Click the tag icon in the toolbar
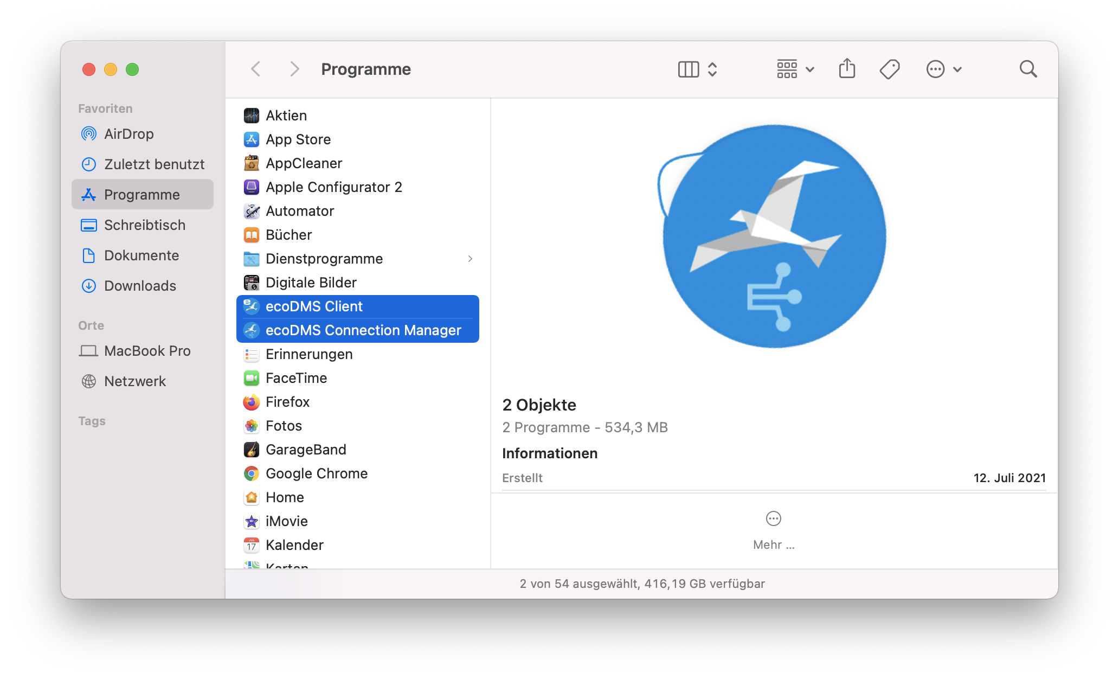This screenshot has height=679, width=1119. click(x=889, y=69)
